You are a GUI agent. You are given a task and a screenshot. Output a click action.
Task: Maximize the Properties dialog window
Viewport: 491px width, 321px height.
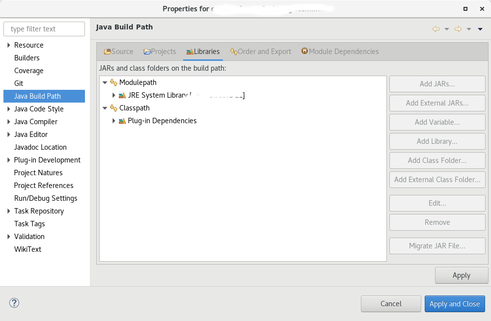pos(465,9)
